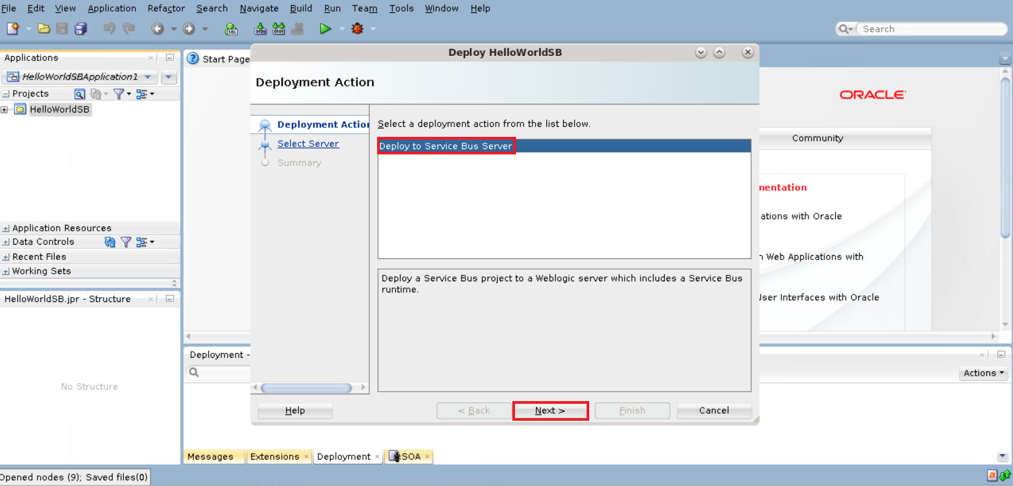Screen dimensions: 1013x486
Task: Click the Data Controls display options icon
Action: (x=142, y=242)
